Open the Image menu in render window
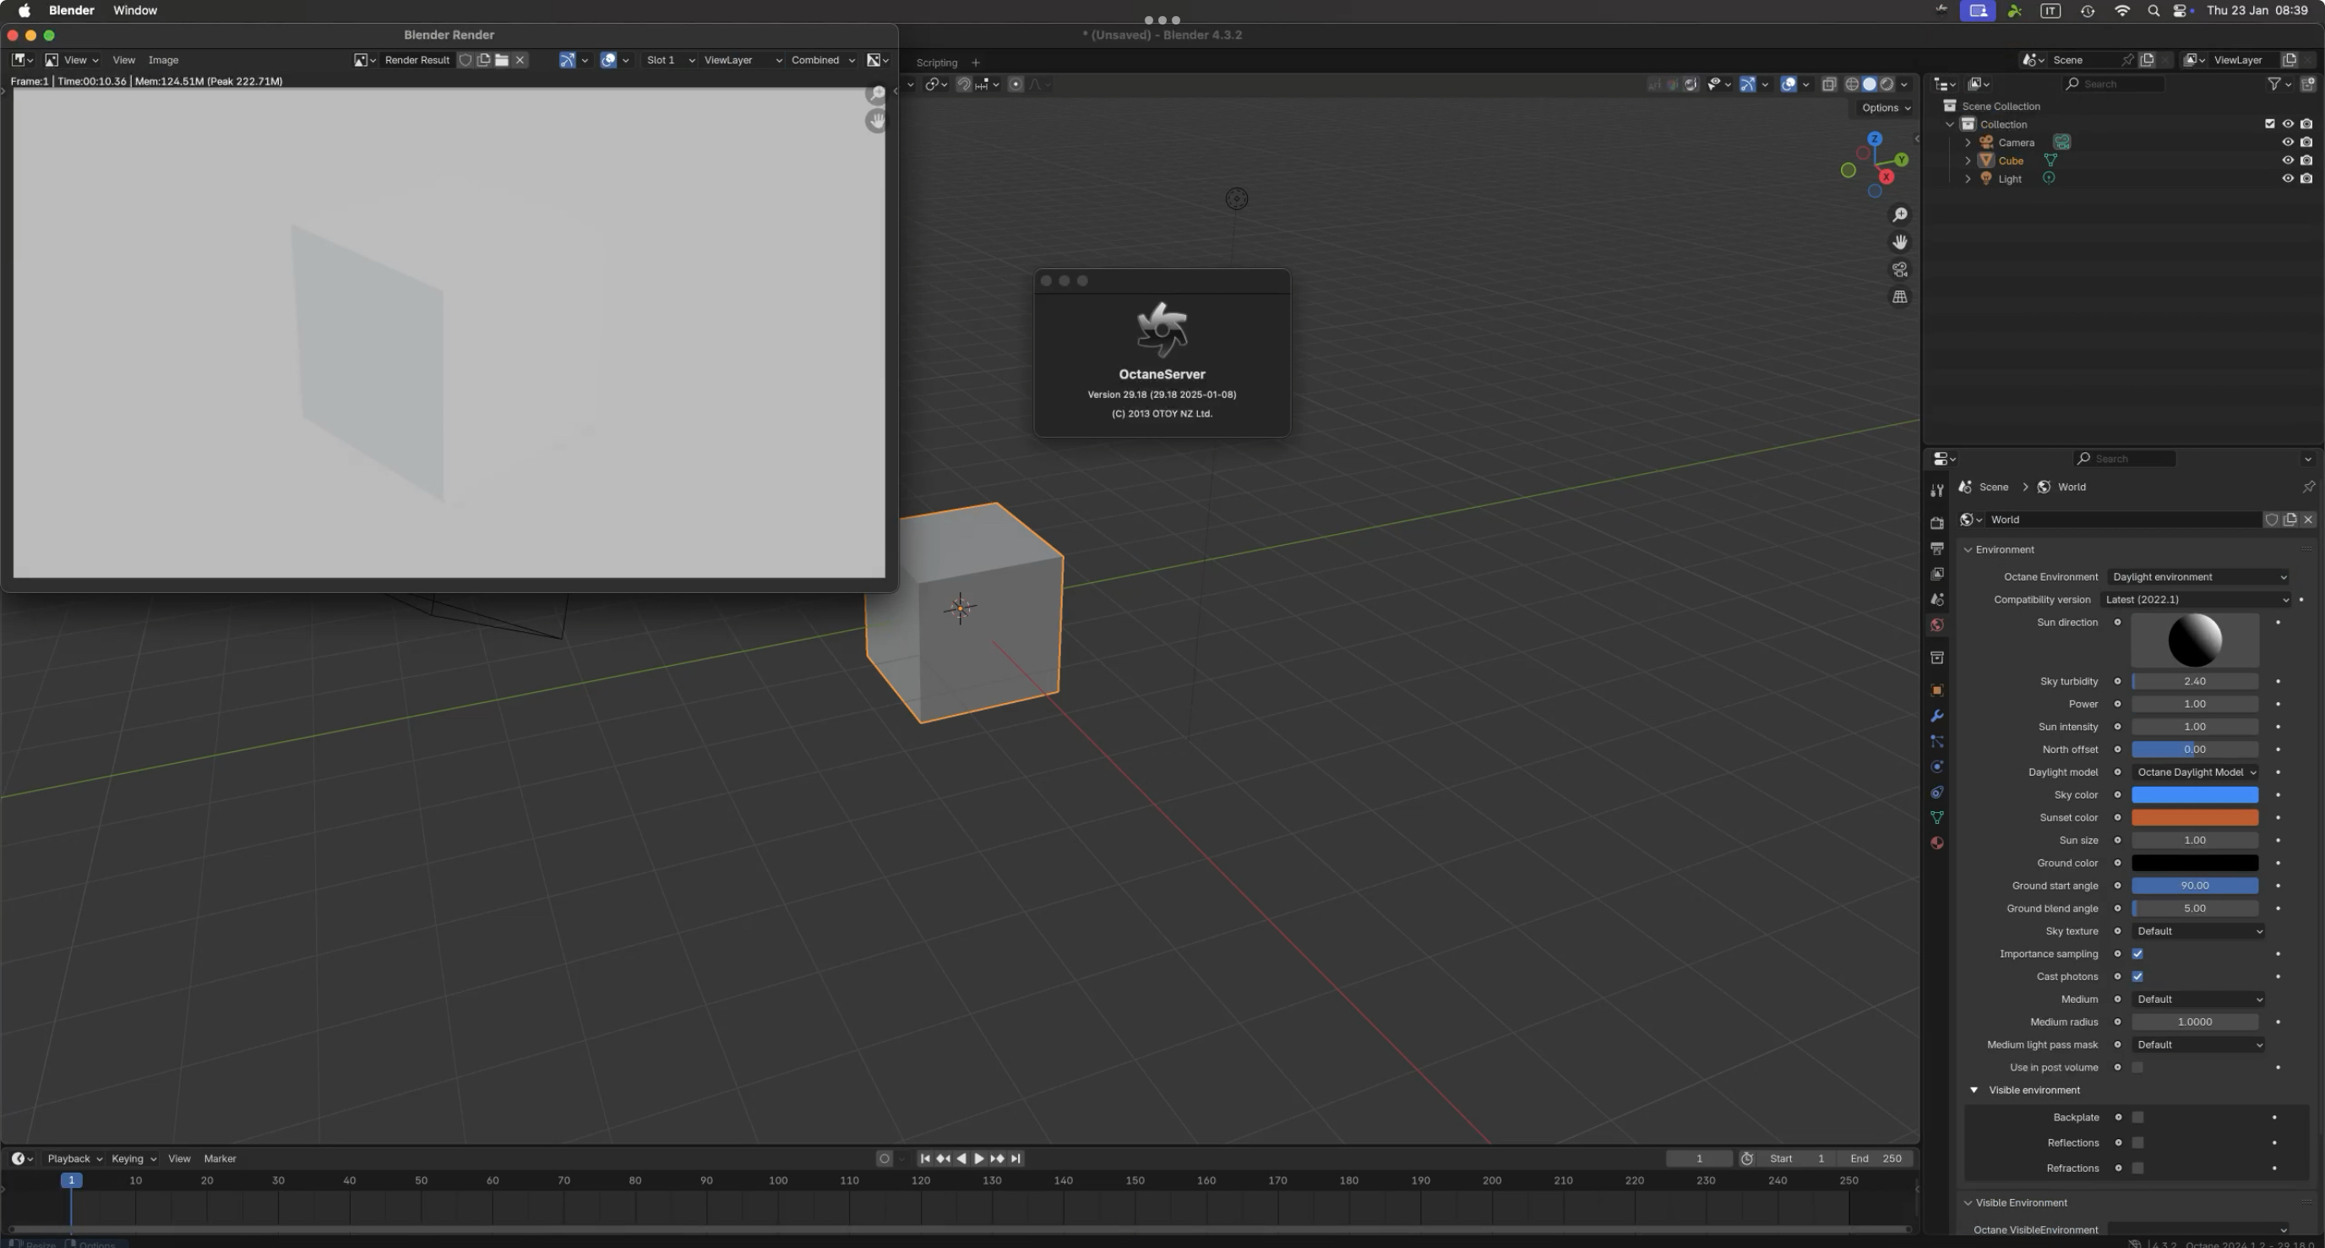 (163, 61)
